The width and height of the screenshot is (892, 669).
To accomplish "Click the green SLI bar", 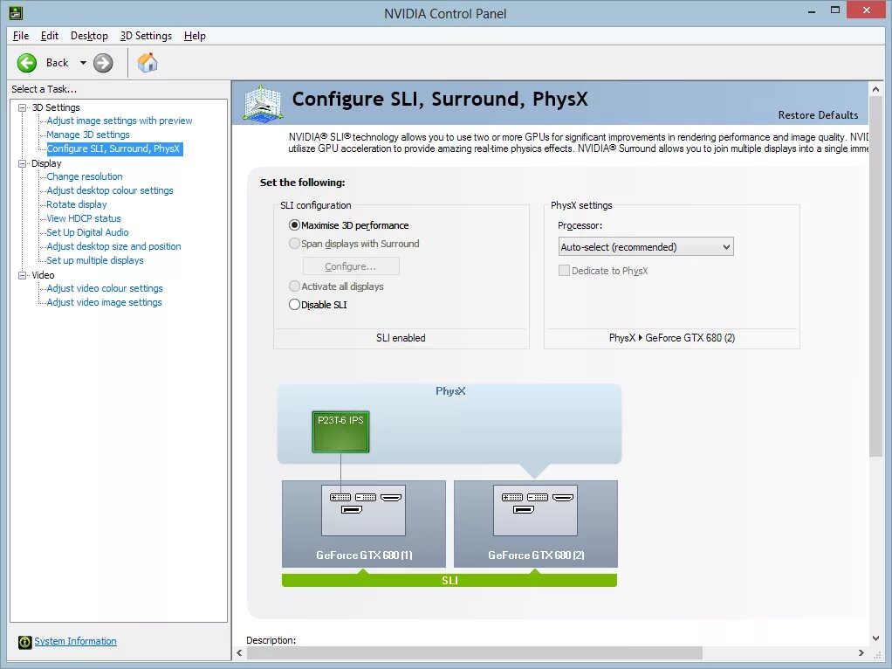I will click(x=449, y=580).
